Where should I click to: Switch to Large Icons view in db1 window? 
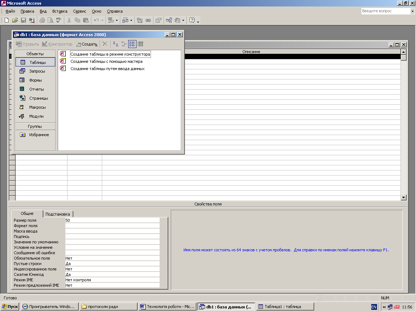click(x=116, y=44)
